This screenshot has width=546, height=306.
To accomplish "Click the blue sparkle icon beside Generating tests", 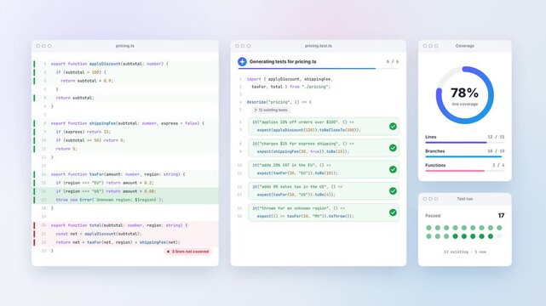I will [x=242, y=61].
